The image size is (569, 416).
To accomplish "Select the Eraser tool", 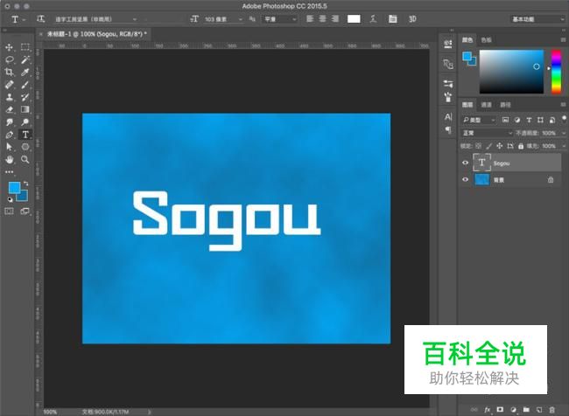I will 9,109.
